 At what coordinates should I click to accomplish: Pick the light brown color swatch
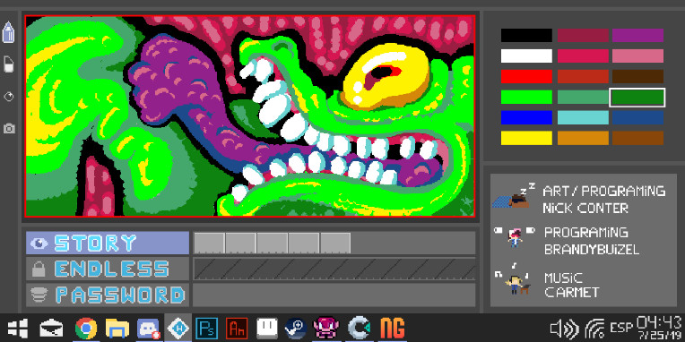tap(637, 138)
